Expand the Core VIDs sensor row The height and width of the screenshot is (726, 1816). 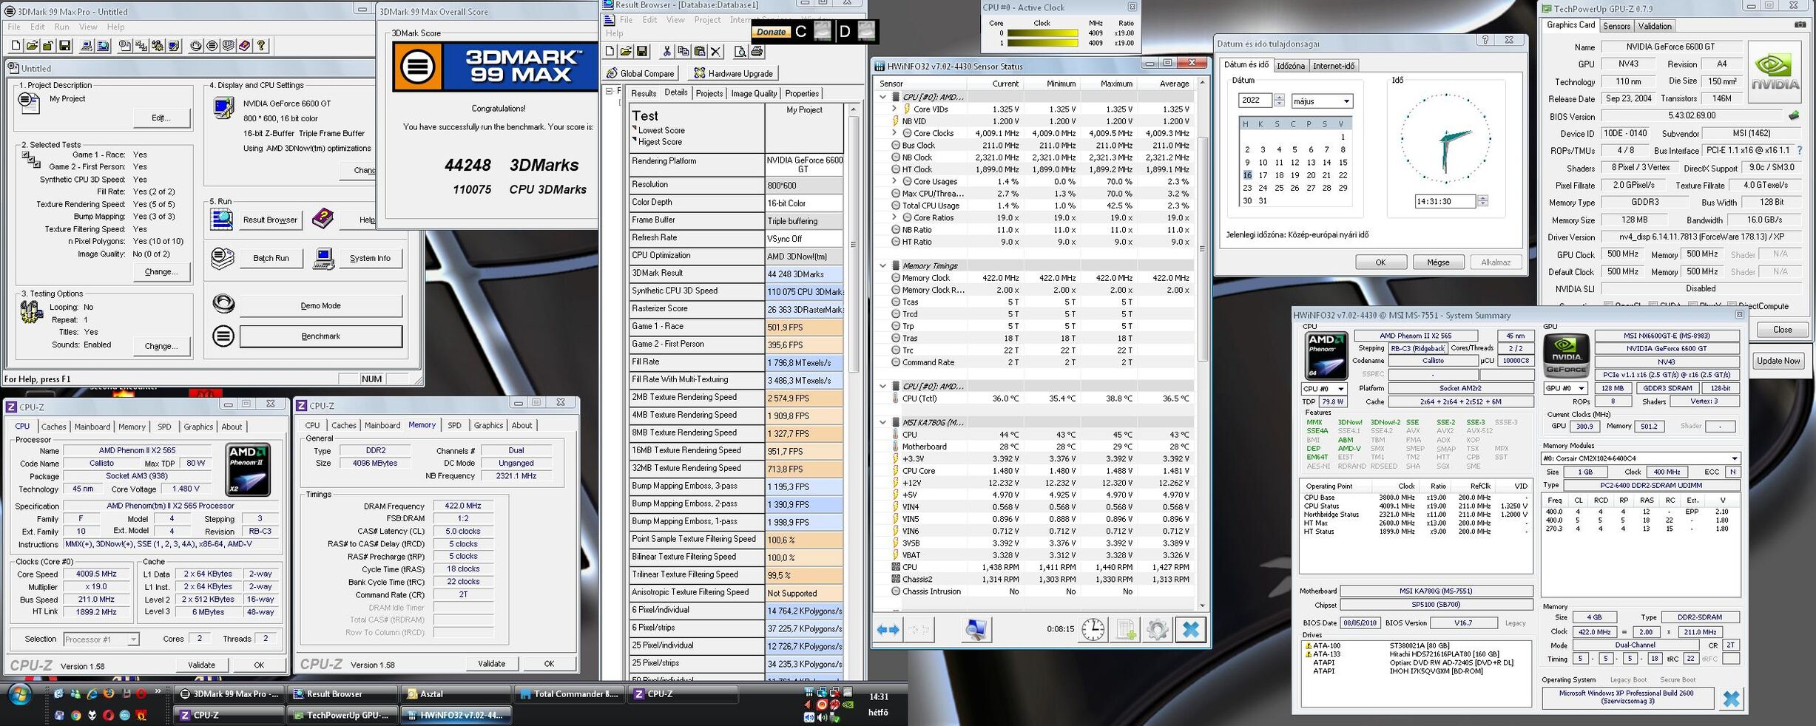(x=894, y=109)
